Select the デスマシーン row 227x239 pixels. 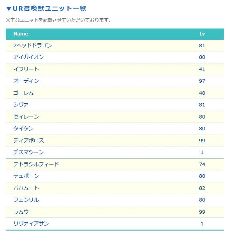click(115, 152)
